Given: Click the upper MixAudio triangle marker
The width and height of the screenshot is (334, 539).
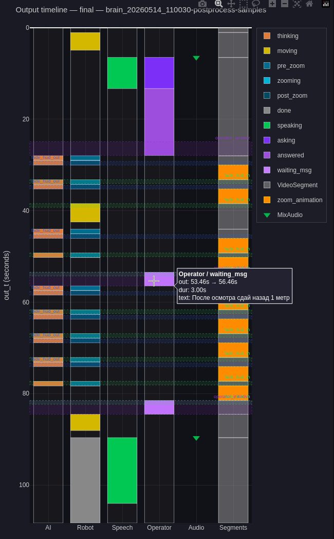Looking at the screenshot, I should point(196,58).
